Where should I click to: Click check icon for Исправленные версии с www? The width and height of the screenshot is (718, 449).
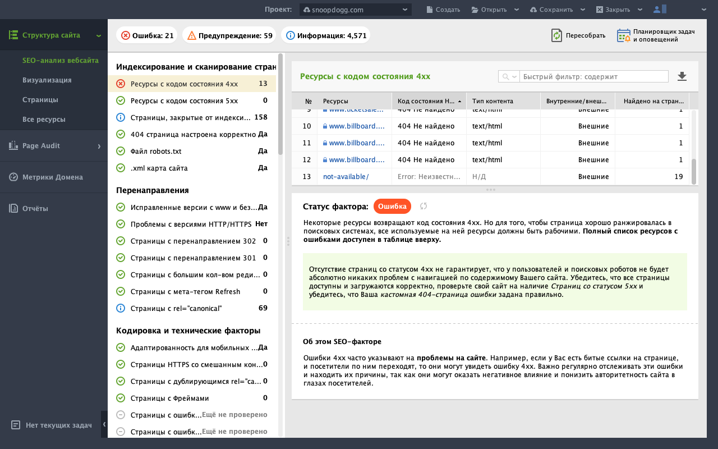[121, 207]
